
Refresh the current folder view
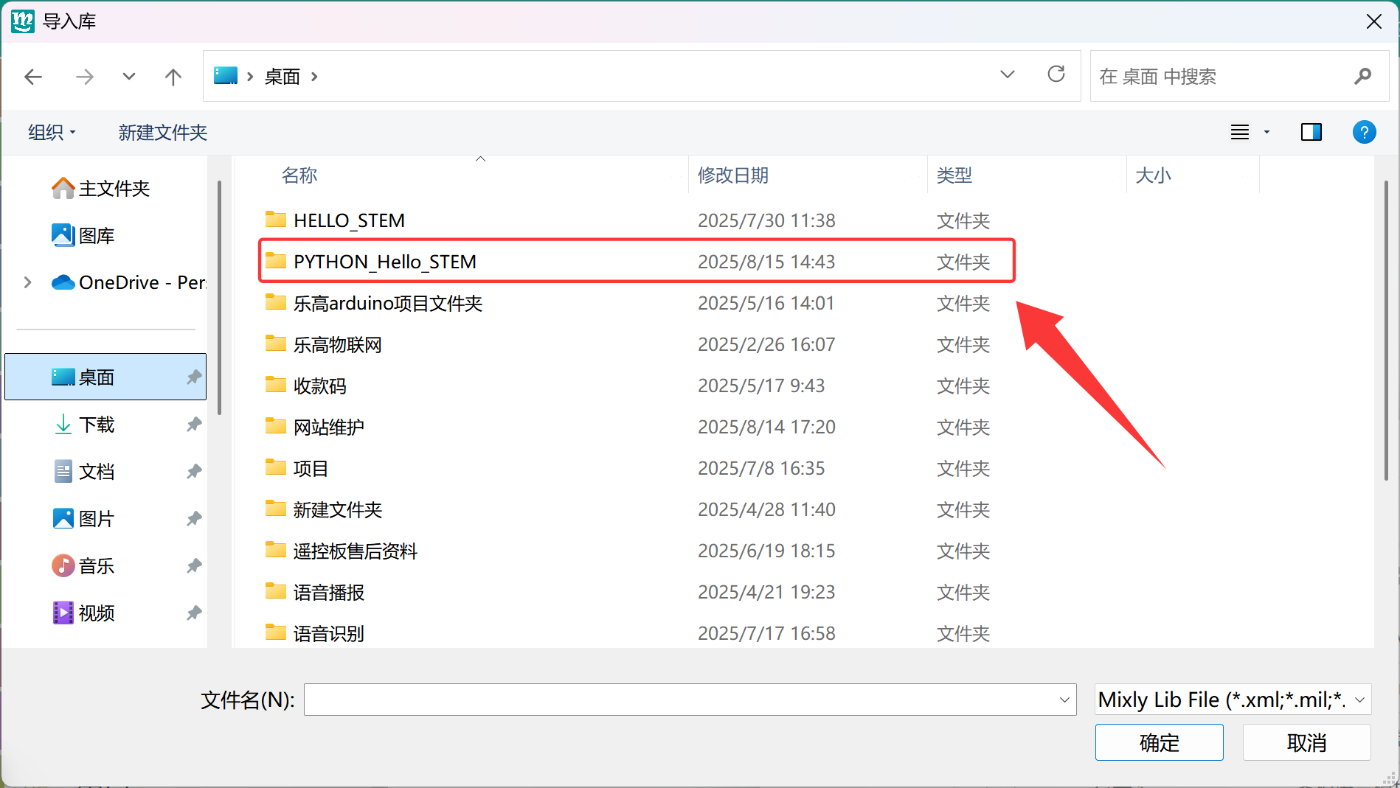point(1056,74)
